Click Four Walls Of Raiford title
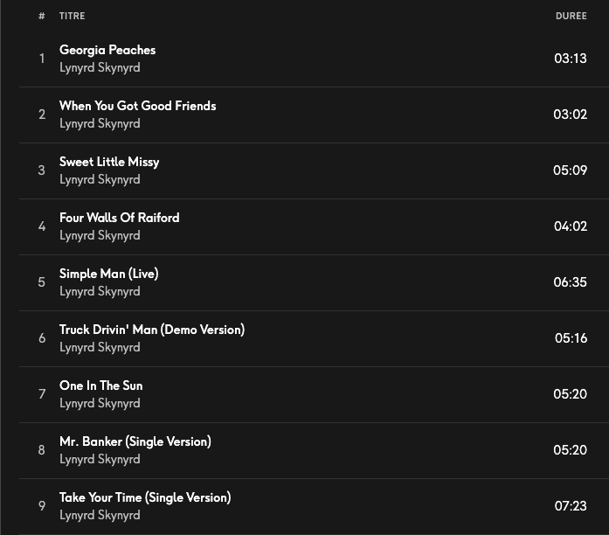The height and width of the screenshot is (535, 609). tap(119, 218)
